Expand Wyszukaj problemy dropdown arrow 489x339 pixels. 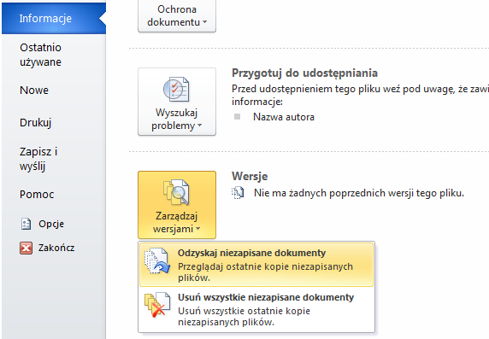pyautogui.click(x=199, y=126)
